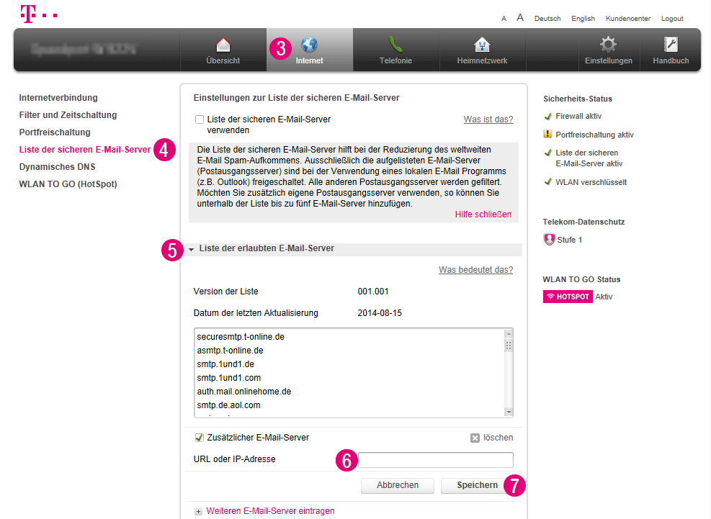Image resolution: width=711 pixels, height=519 pixels.
Task: Enable Liste der sicheren E-Mail-Server verwenden checkbox
Action: (200, 119)
